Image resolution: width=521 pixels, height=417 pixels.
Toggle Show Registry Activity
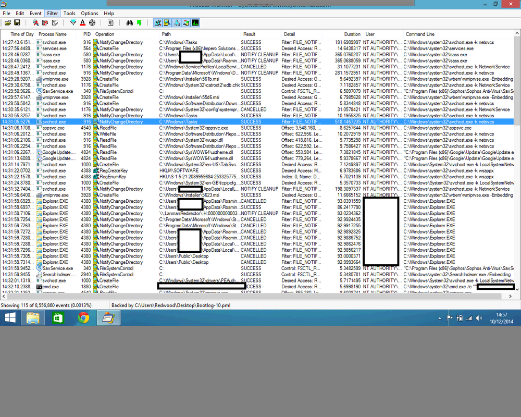(x=158, y=22)
